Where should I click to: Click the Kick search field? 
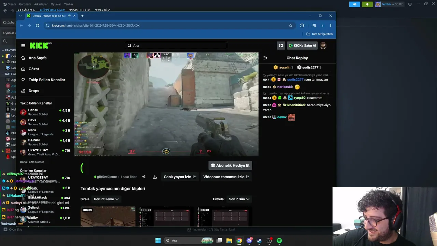(x=176, y=45)
